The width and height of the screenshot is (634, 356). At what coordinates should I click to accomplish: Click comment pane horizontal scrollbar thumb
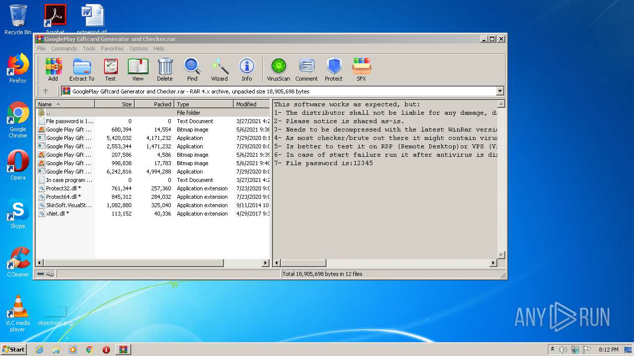[304, 263]
